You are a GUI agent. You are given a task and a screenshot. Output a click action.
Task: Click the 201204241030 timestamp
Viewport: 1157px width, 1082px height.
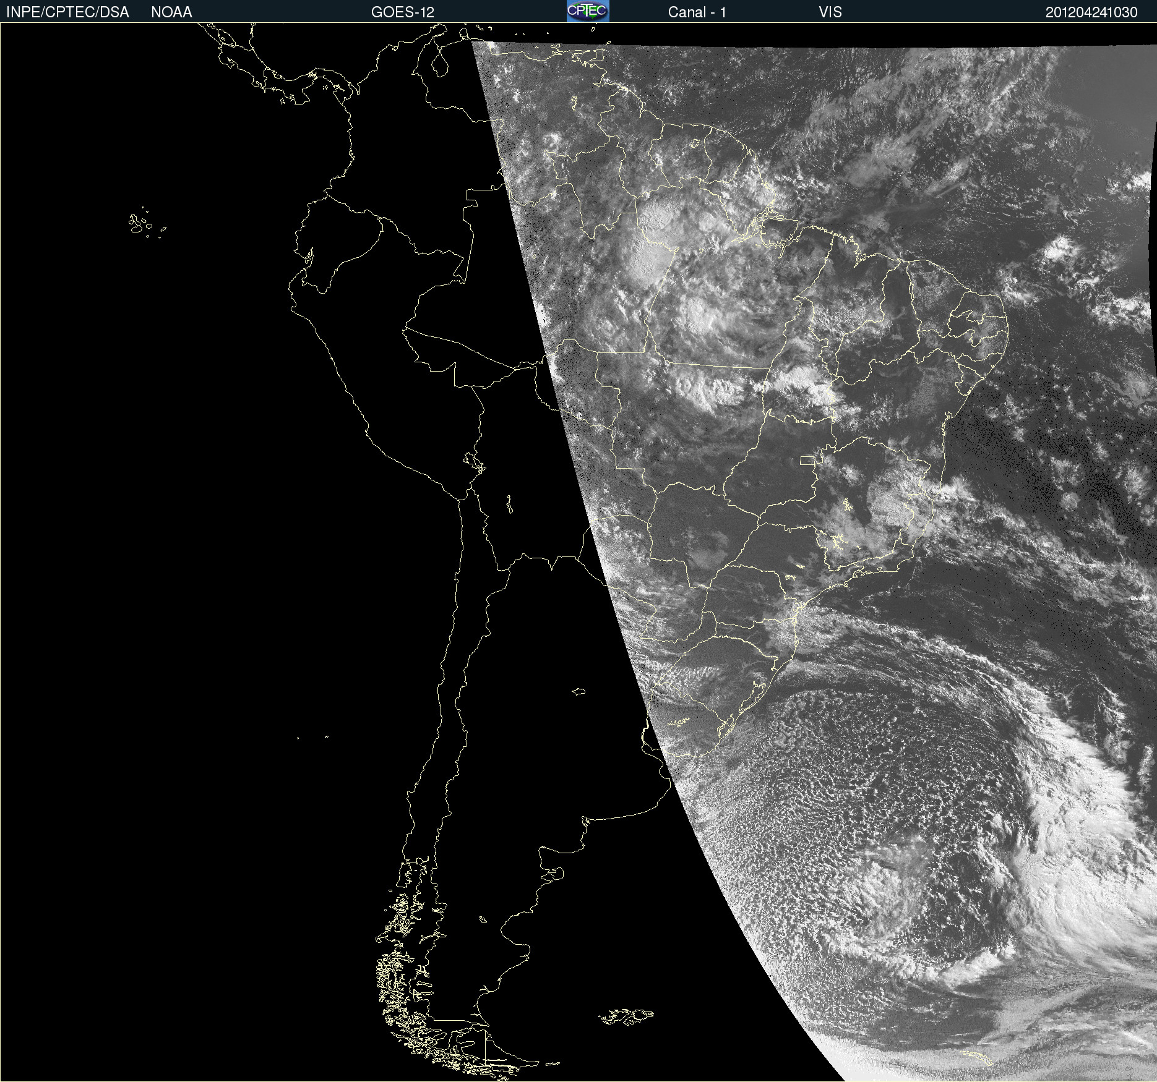tap(1091, 12)
